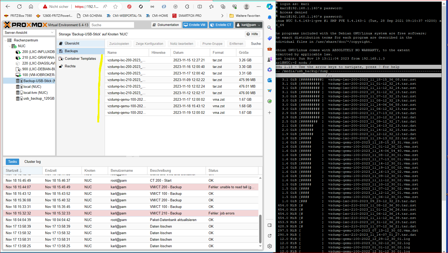Open Browser essentials heart icon
Viewport: 448px width, 253px height.
pyautogui.click(x=234, y=7)
